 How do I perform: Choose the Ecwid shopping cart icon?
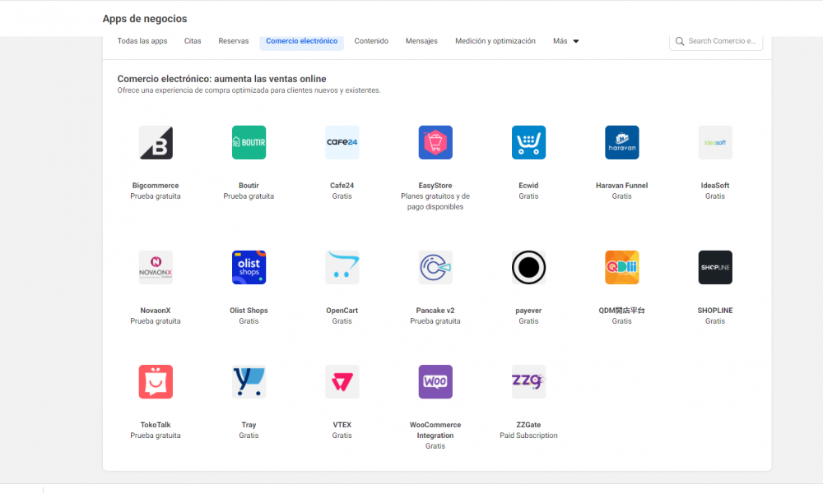(x=528, y=142)
